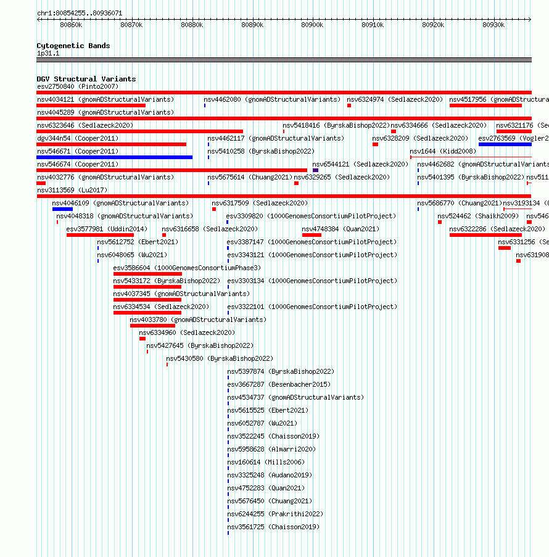Click nsv6334666 (Sedlazeck2020) label
Viewport: 549px width, 557px height.
point(439,125)
